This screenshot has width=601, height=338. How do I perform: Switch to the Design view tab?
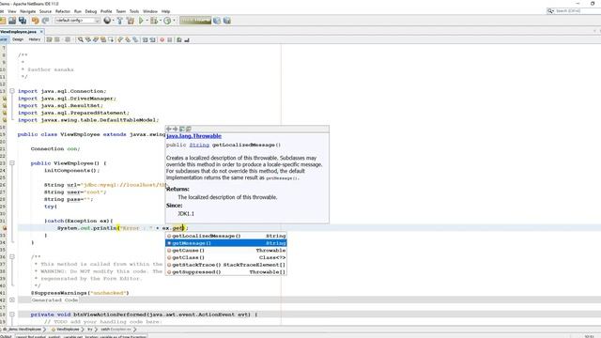[x=18, y=39]
